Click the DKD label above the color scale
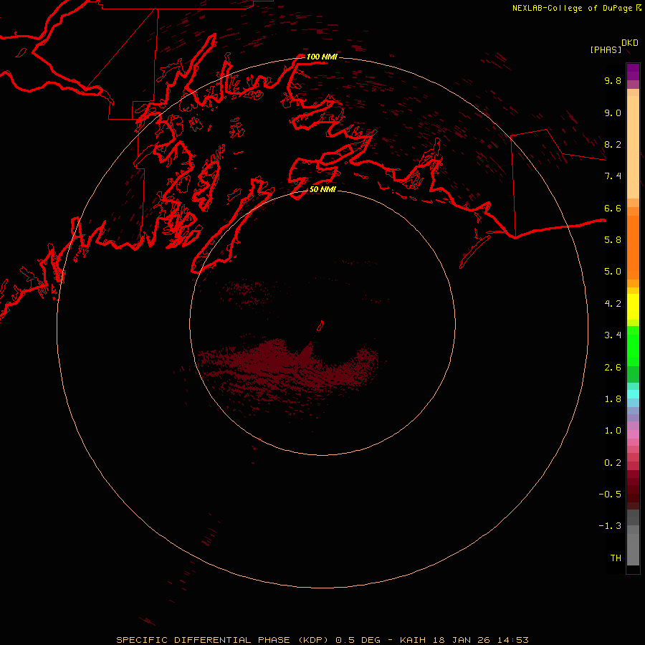Screen dimensions: 645x645 pos(630,43)
